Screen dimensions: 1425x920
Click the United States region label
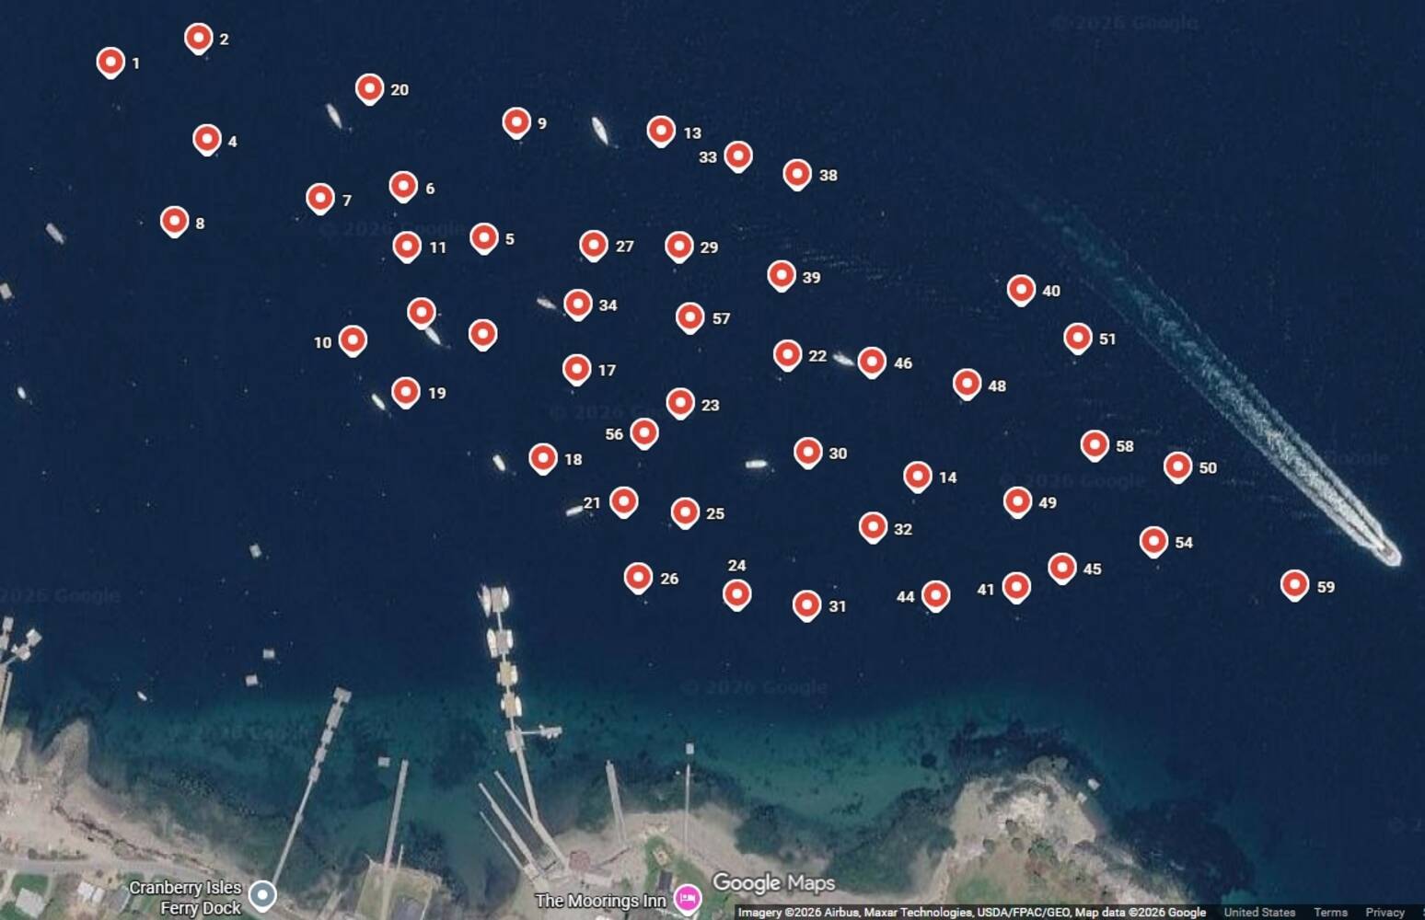[1259, 912]
